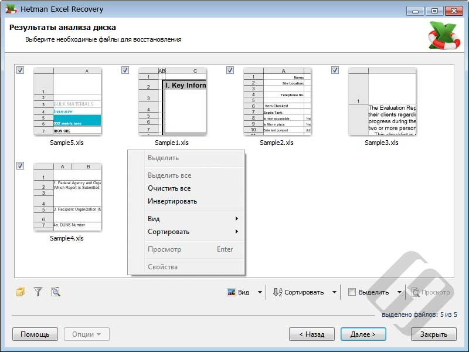
Task: Click the Далее button
Action: tap(363, 334)
